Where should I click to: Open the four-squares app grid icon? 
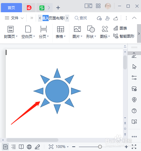98,6
